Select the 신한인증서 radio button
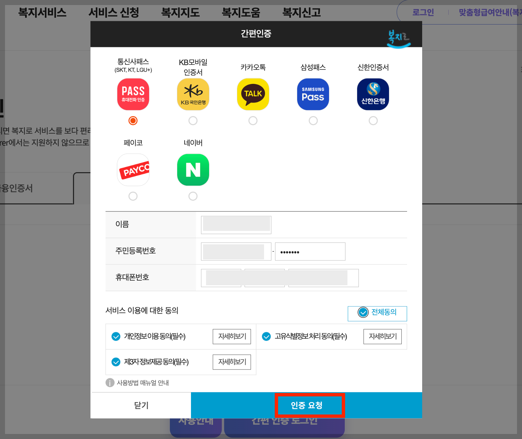The height and width of the screenshot is (439, 522). pyautogui.click(x=373, y=120)
